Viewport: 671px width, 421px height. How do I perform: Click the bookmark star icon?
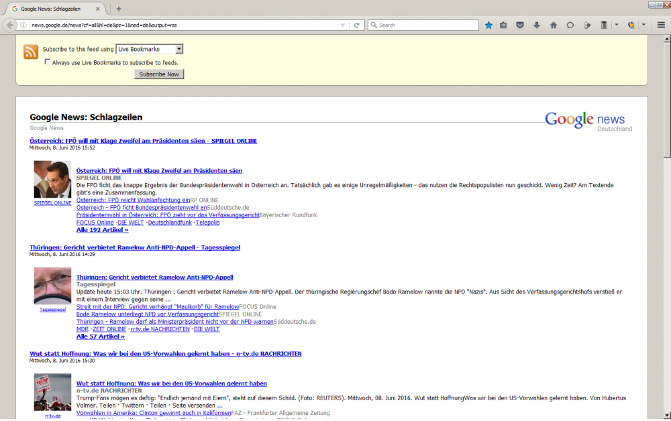(488, 25)
